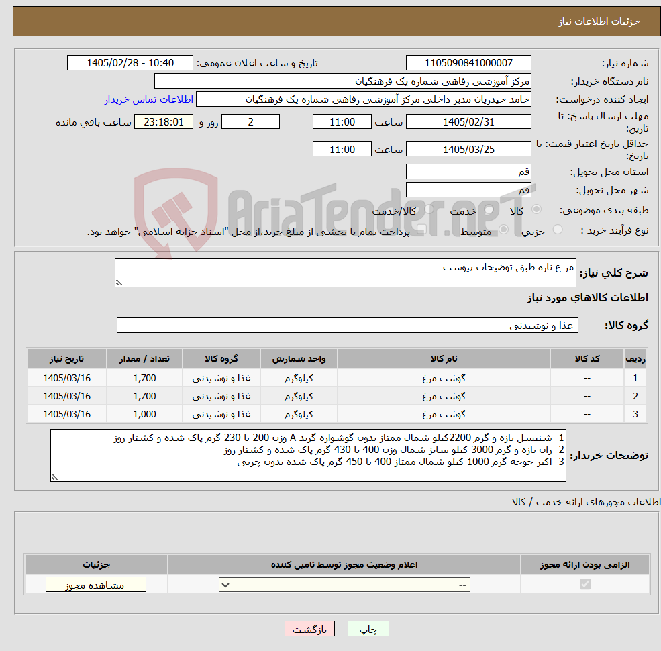Click quantity 1,700 in row 1

click(144, 379)
